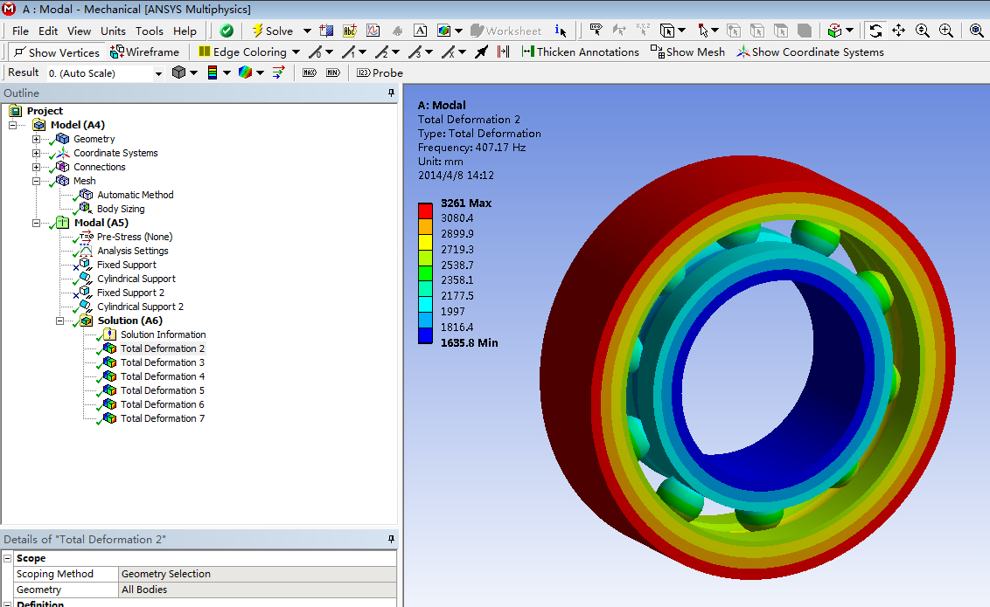Image resolution: width=990 pixels, height=607 pixels.
Task: Open the Tools menu
Action: pyautogui.click(x=149, y=31)
